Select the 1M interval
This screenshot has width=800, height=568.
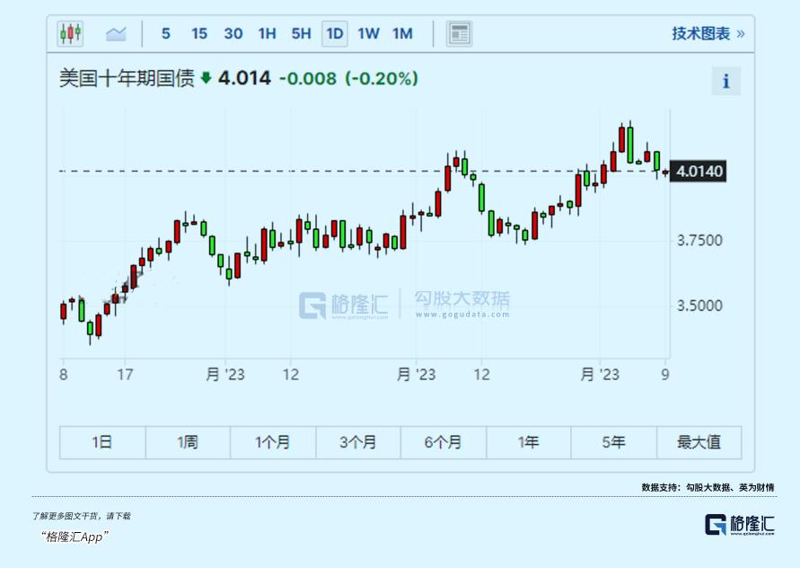tap(402, 34)
